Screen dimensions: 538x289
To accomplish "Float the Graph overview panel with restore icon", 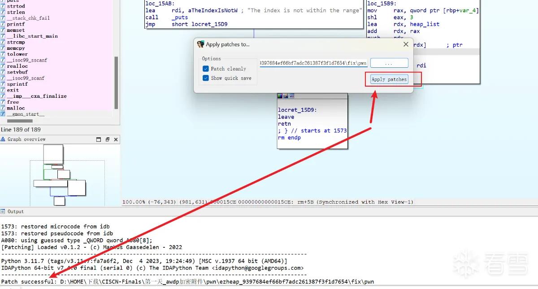I will pos(108,140).
